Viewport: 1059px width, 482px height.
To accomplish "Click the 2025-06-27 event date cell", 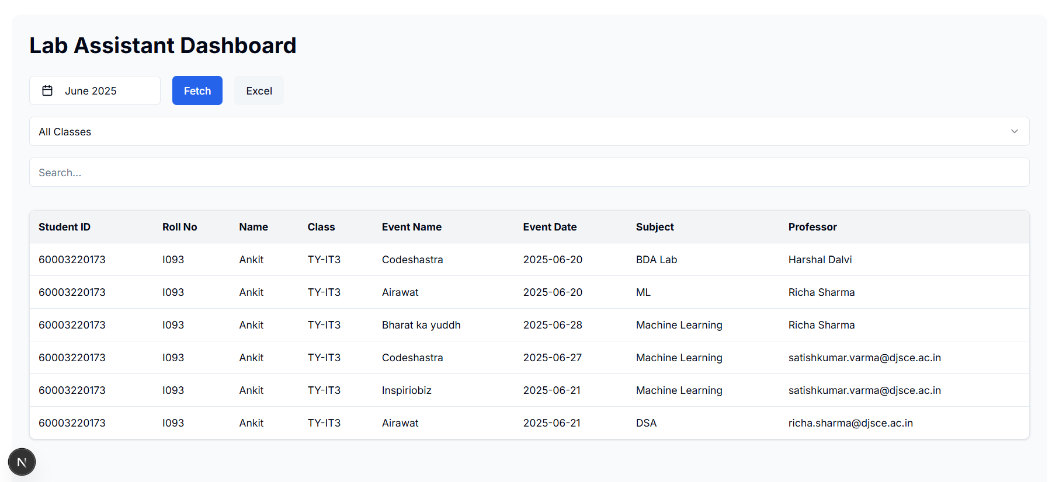I will tap(552, 358).
